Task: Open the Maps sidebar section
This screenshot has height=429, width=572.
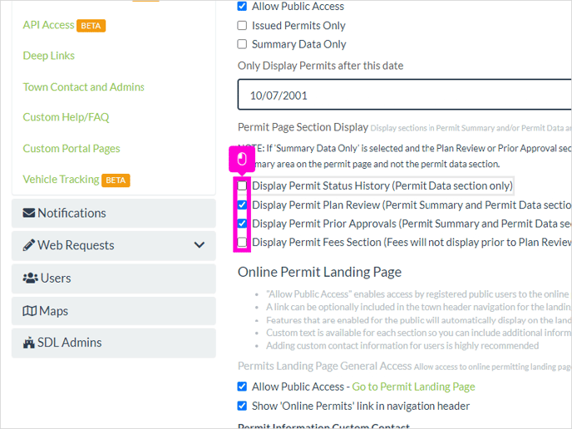Action: (x=114, y=311)
